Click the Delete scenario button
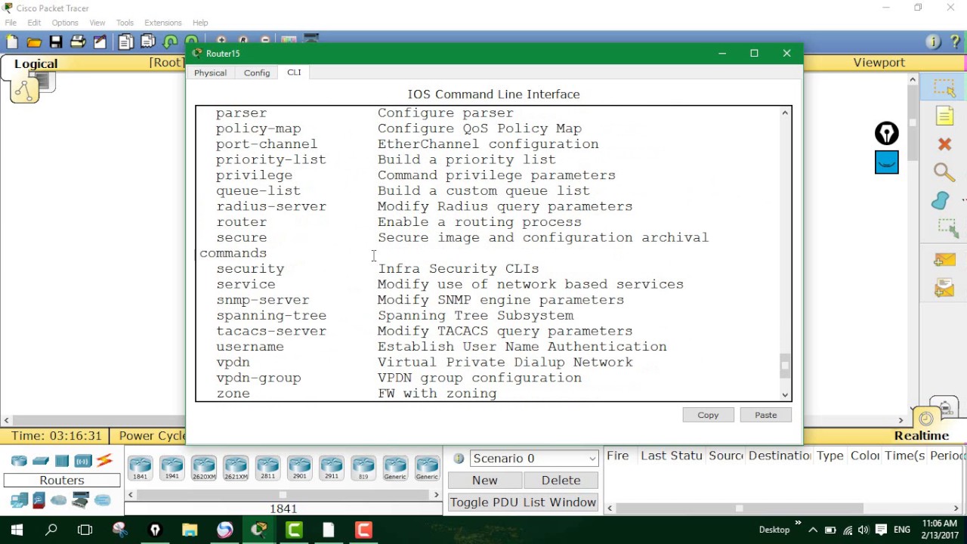The height and width of the screenshot is (544, 967). 561,481
